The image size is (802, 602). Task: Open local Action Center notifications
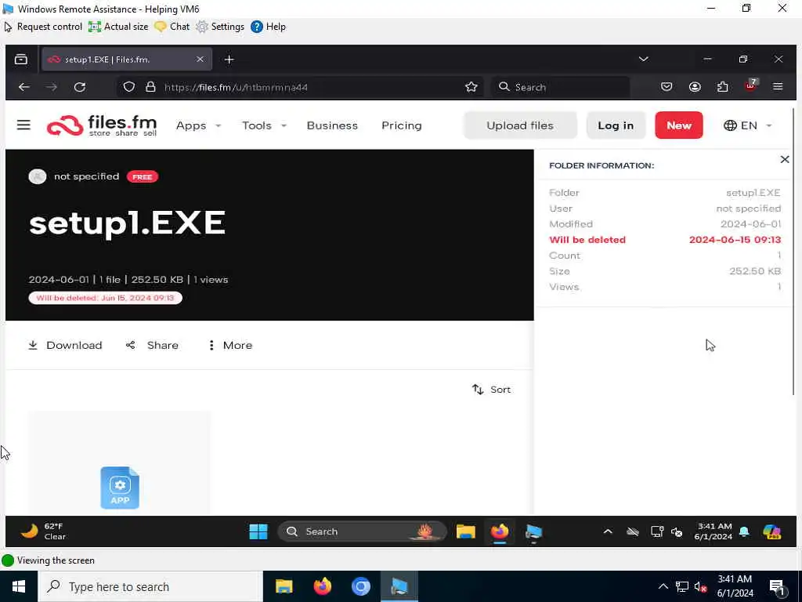(777, 587)
